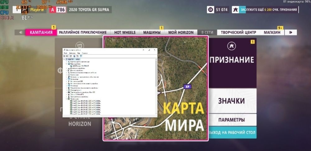Go to the МАШИНЫ tab
Image resolution: width=311 pixels, height=151 pixels.
[x=152, y=33]
